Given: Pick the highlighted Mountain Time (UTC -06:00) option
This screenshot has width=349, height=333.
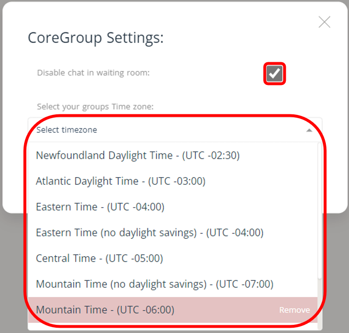Looking at the screenshot, I should coord(105,310).
